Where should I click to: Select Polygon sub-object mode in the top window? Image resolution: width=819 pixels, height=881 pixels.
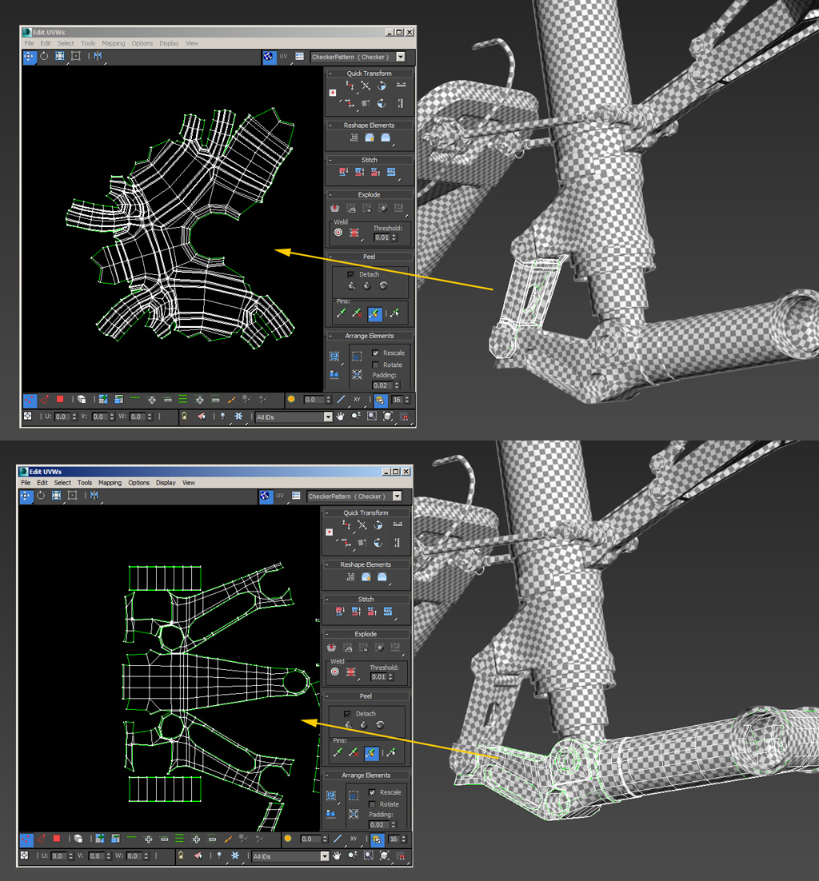59,399
